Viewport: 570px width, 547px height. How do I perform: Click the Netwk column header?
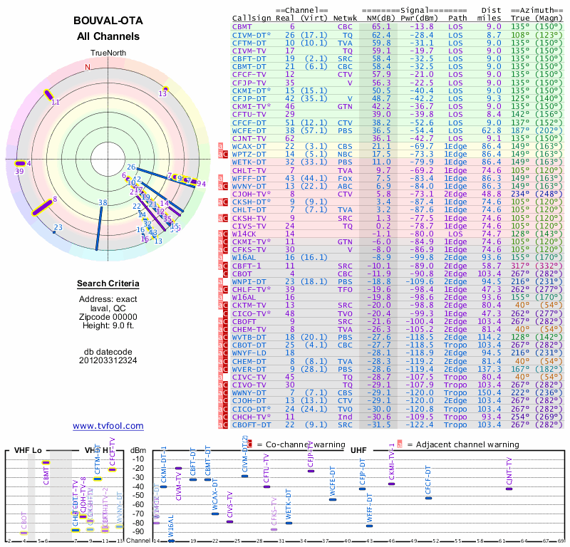point(345,19)
